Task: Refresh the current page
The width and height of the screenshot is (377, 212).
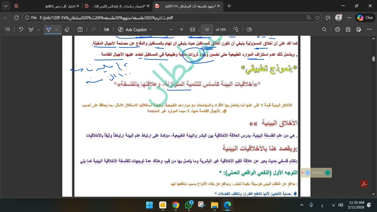Action: tap(16, 18)
